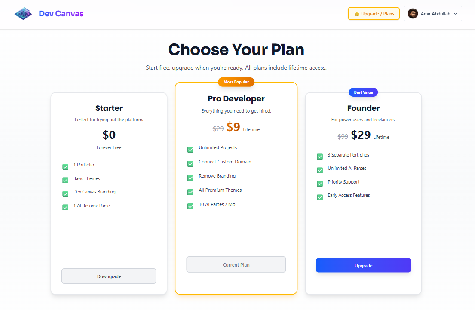Screen dimensions: 475x310
Task: Click Amir Abdullah's profile avatar
Action: coord(413,13)
